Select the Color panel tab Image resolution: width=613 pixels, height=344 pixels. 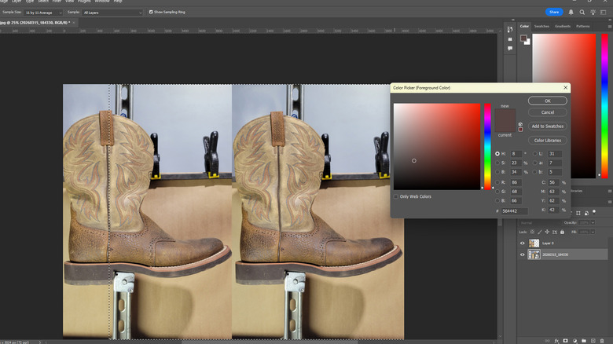pyautogui.click(x=524, y=26)
